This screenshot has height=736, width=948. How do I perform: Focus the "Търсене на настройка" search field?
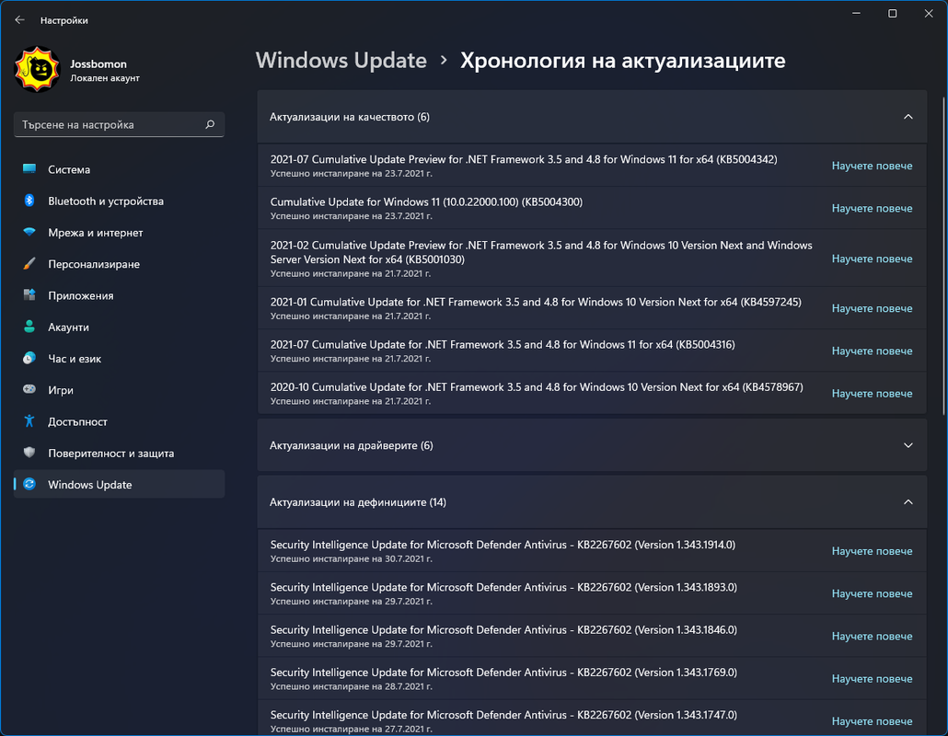[119, 124]
